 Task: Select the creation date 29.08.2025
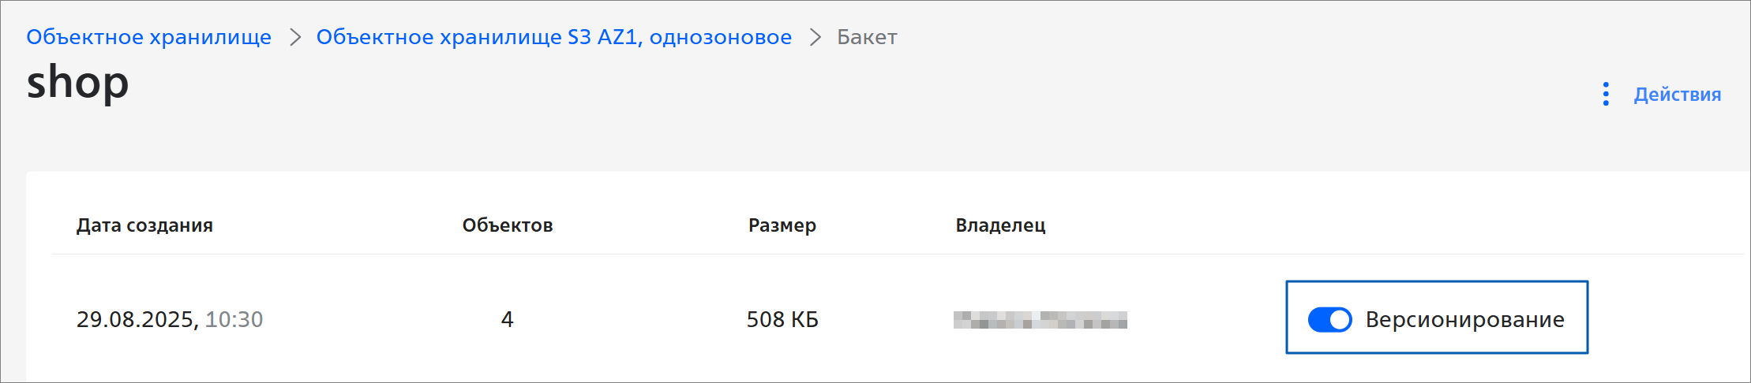point(136,319)
